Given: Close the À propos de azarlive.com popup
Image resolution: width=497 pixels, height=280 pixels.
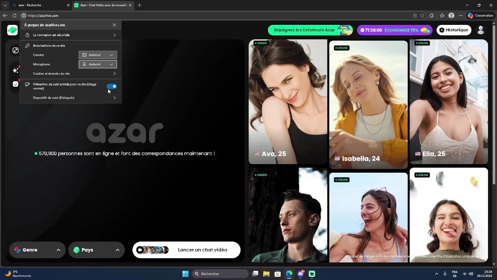Looking at the screenshot, I should tap(114, 25).
